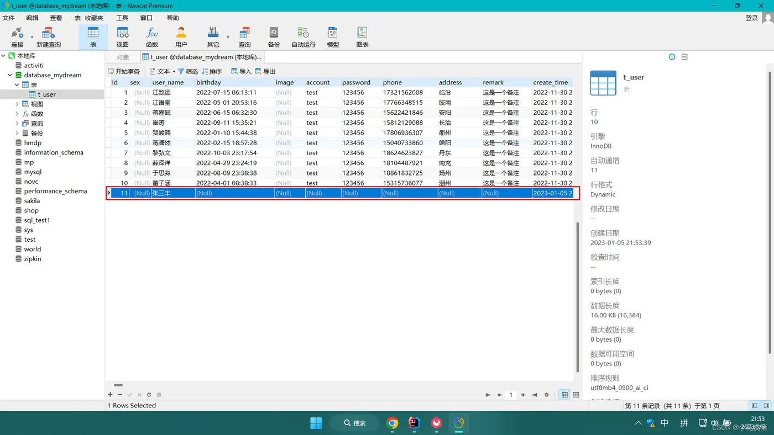
Task: Open the record limit settings gear
Action: (547, 395)
